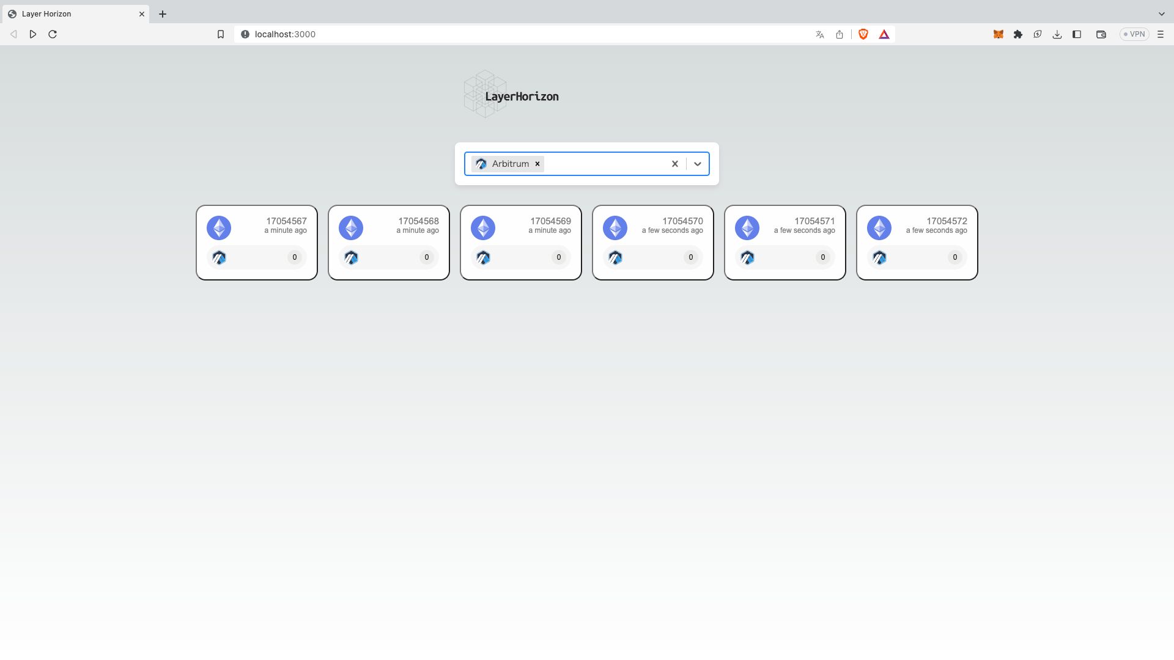Click Ethereum icon on block 17054570
The width and height of the screenshot is (1174, 660).
point(615,228)
